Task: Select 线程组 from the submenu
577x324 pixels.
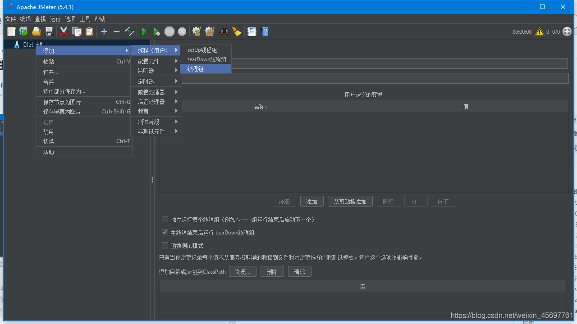Action: pos(206,69)
